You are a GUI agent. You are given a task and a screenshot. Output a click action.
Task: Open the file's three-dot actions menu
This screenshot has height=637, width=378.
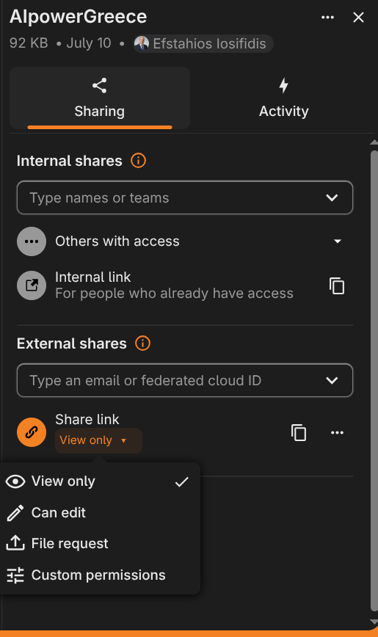327,17
